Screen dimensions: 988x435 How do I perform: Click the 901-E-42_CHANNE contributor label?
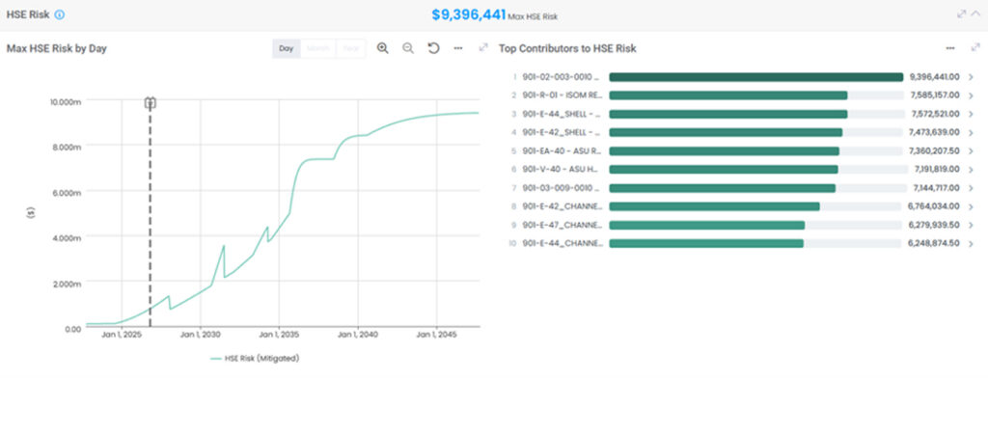click(x=562, y=206)
